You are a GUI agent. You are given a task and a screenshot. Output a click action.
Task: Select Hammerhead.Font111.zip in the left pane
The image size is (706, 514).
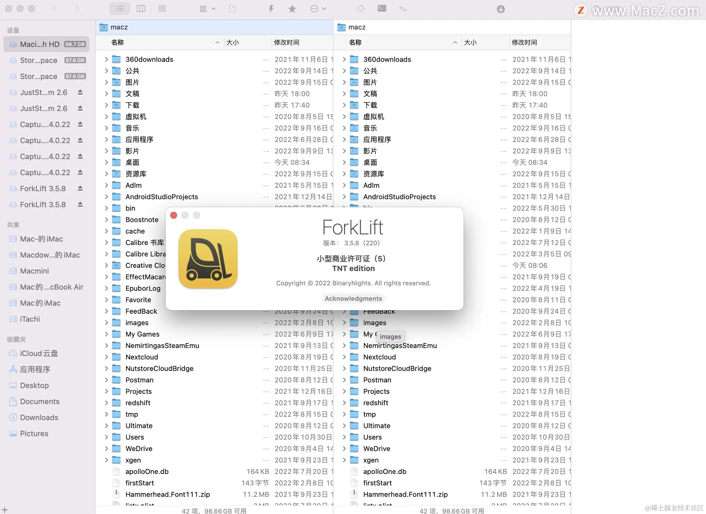click(167, 494)
